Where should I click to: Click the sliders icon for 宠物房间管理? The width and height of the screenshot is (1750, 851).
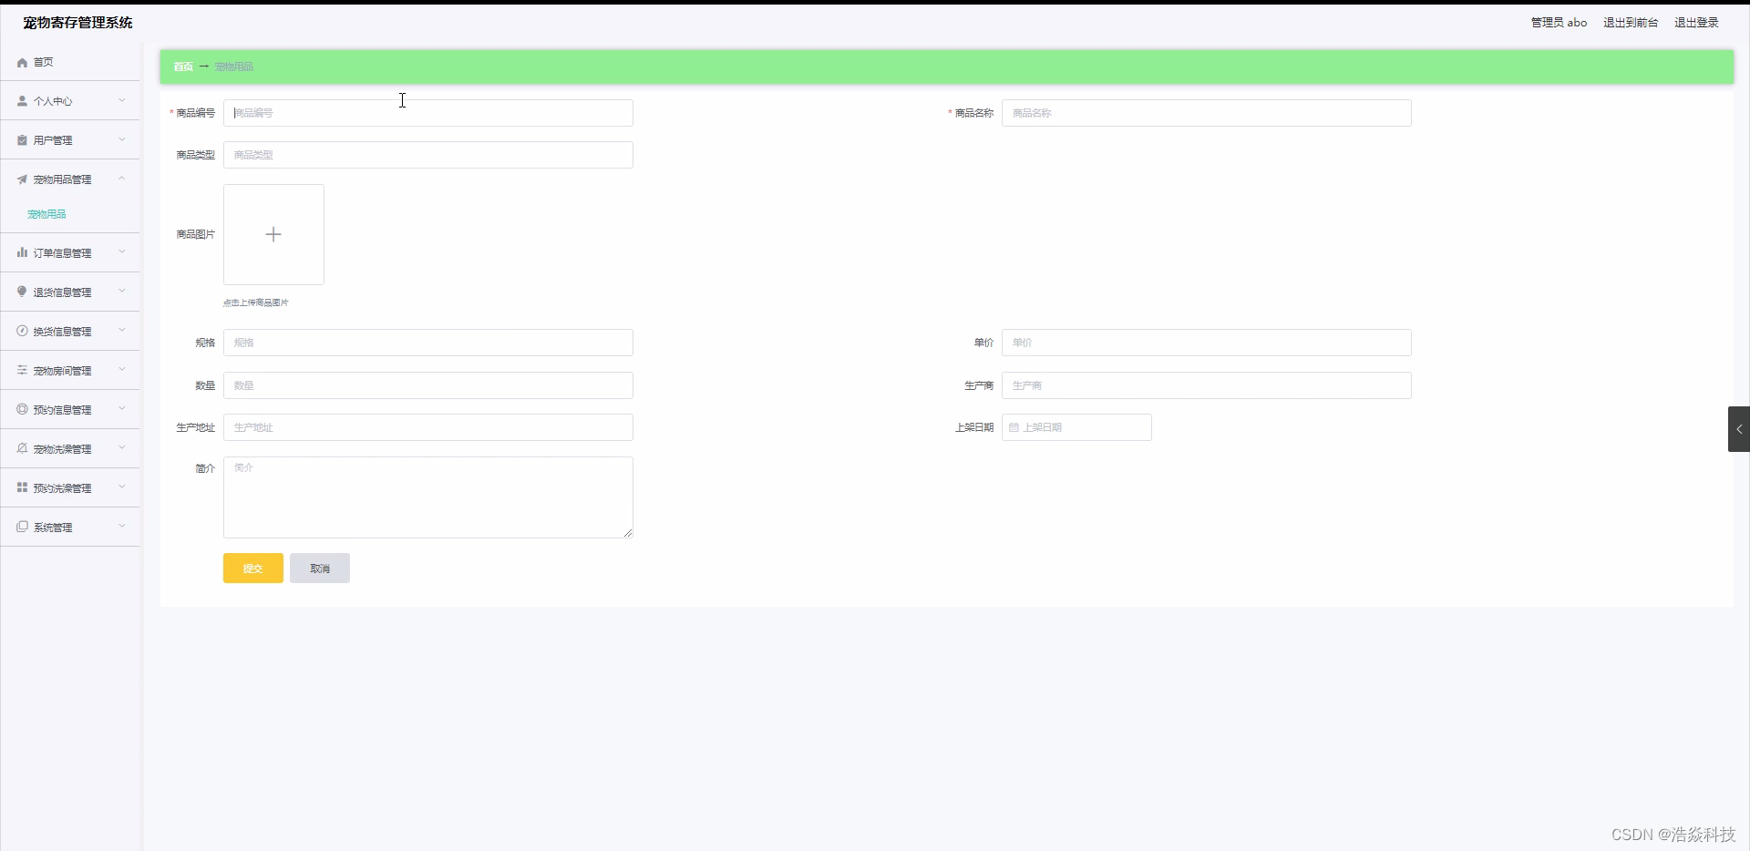coord(22,370)
